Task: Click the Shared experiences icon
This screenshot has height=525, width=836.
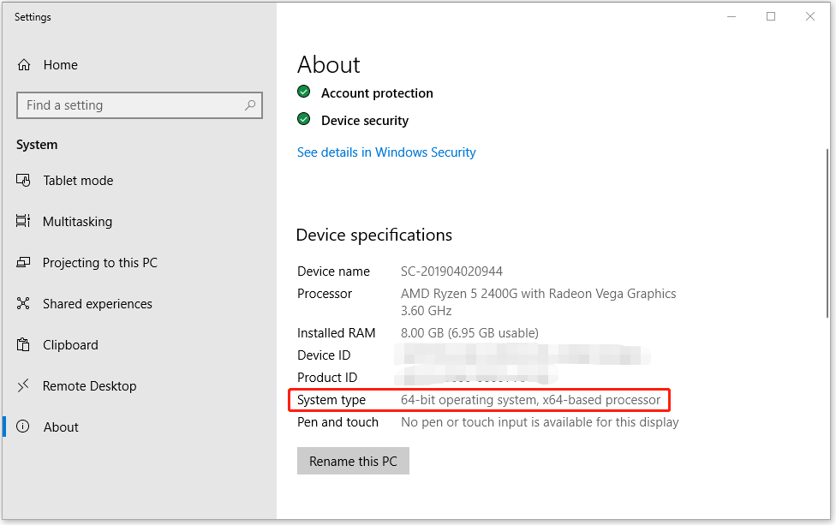Action: tap(24, 304)
